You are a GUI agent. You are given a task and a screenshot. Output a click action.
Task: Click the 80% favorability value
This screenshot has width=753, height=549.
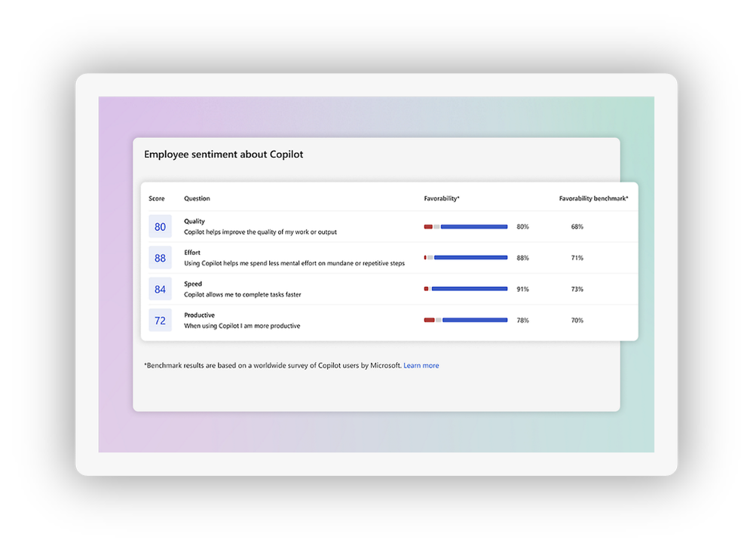coord(522,227)
